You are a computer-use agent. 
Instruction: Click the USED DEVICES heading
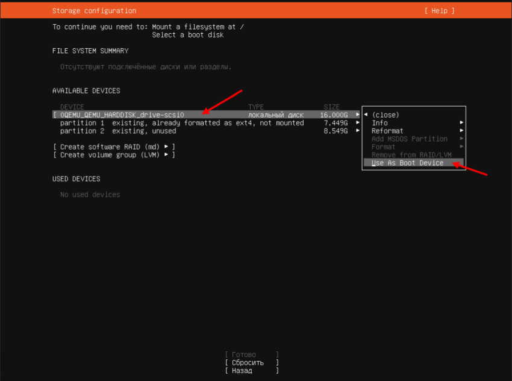tap(76, 179)
